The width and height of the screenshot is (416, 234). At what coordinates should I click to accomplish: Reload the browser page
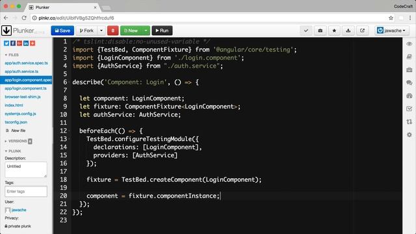point(24,18)
